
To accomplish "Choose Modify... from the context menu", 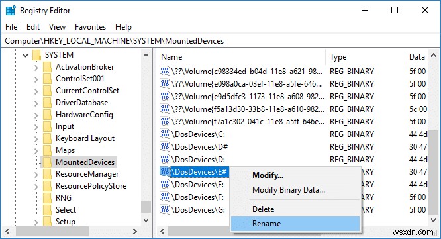I will pyautogui.click(x=295, y=175).
